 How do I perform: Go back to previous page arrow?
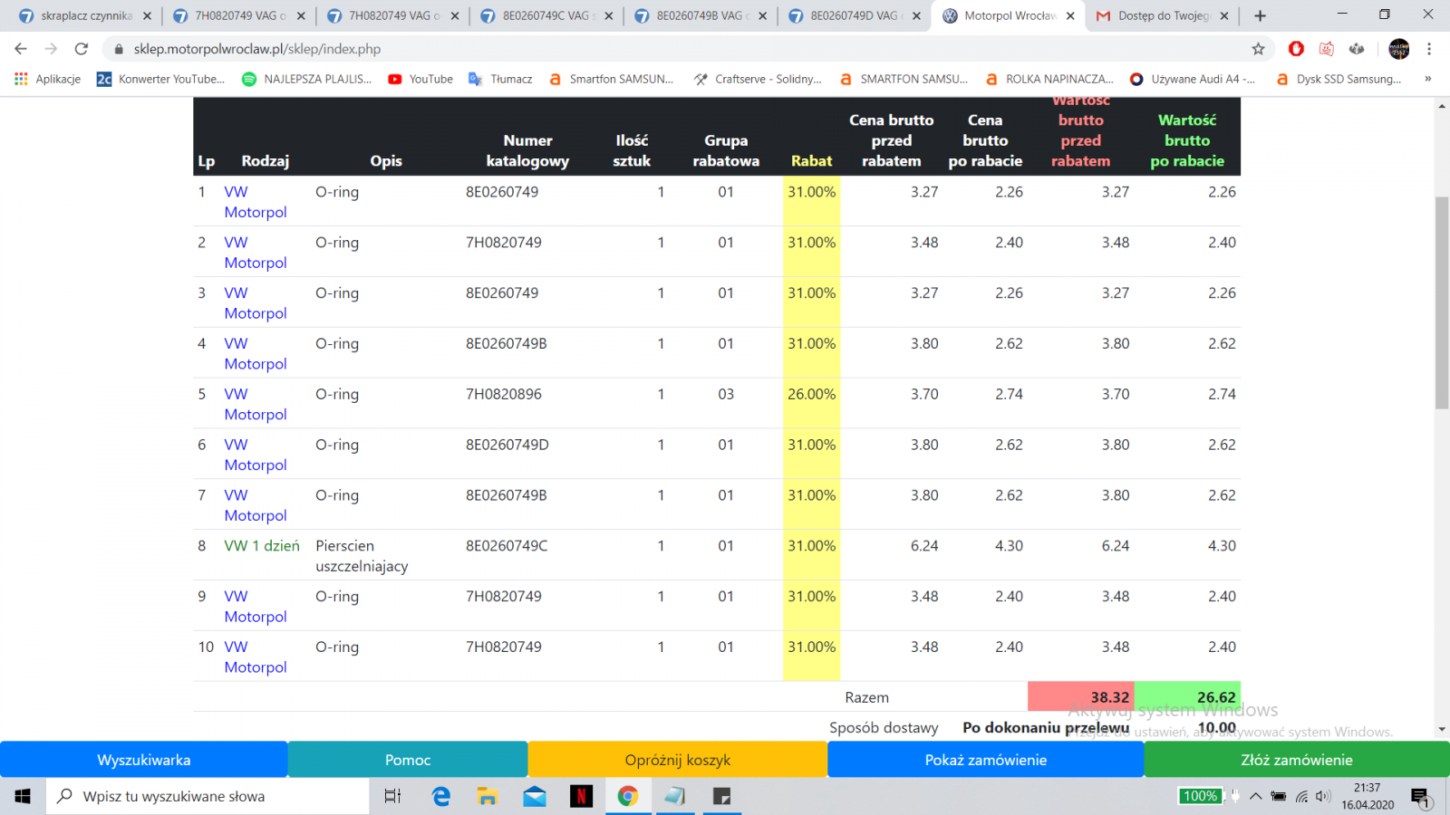tap(21, 49)
